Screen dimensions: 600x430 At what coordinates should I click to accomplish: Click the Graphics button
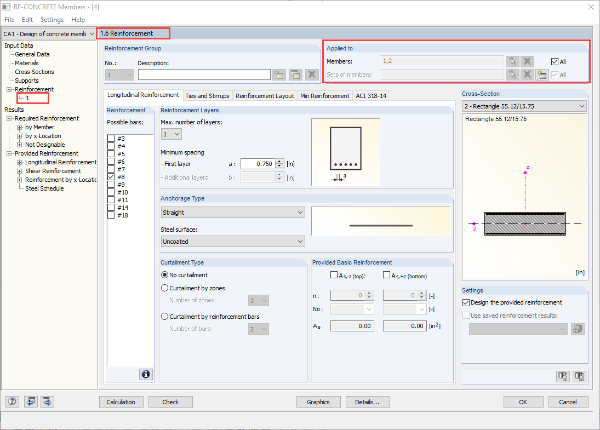point(318,402)
